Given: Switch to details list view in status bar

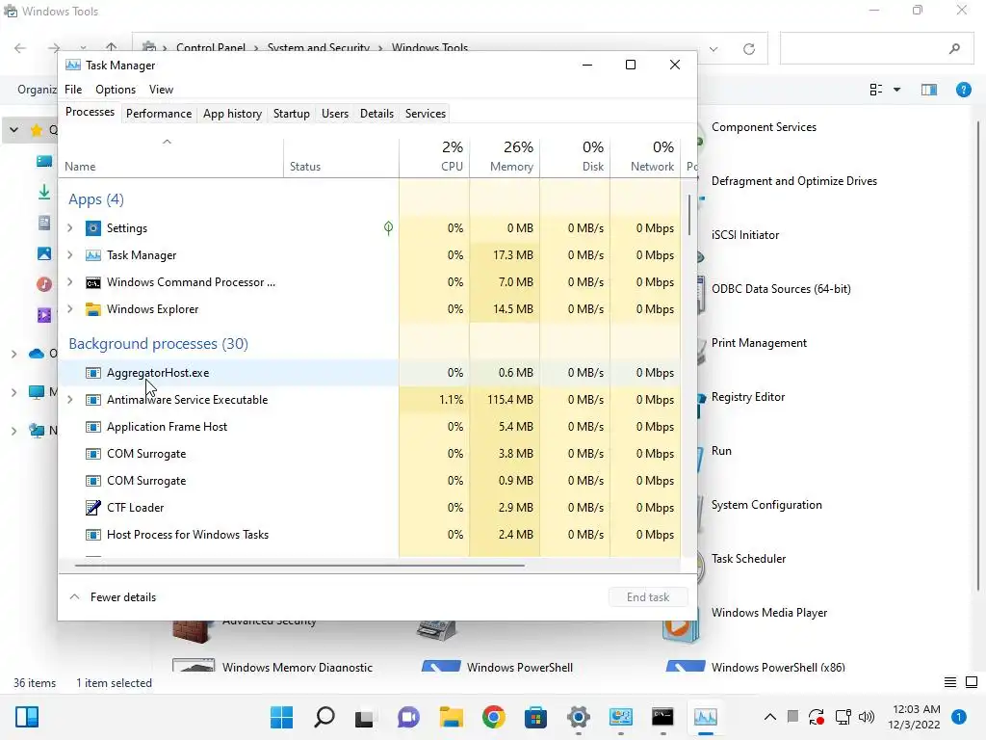Looking at the screenshot, I should click(950, 682).
